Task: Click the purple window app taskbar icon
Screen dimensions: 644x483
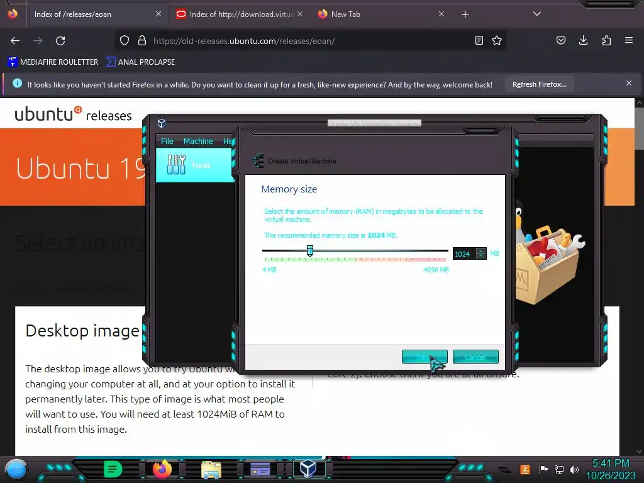Action: point(260,469)
